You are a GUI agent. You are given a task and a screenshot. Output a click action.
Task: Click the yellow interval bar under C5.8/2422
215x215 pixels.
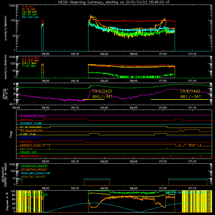pos(180,99)
